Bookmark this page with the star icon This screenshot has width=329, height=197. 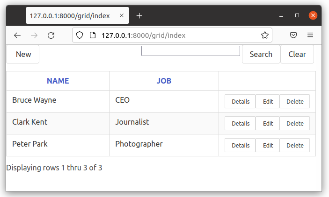tap(264, 35)
